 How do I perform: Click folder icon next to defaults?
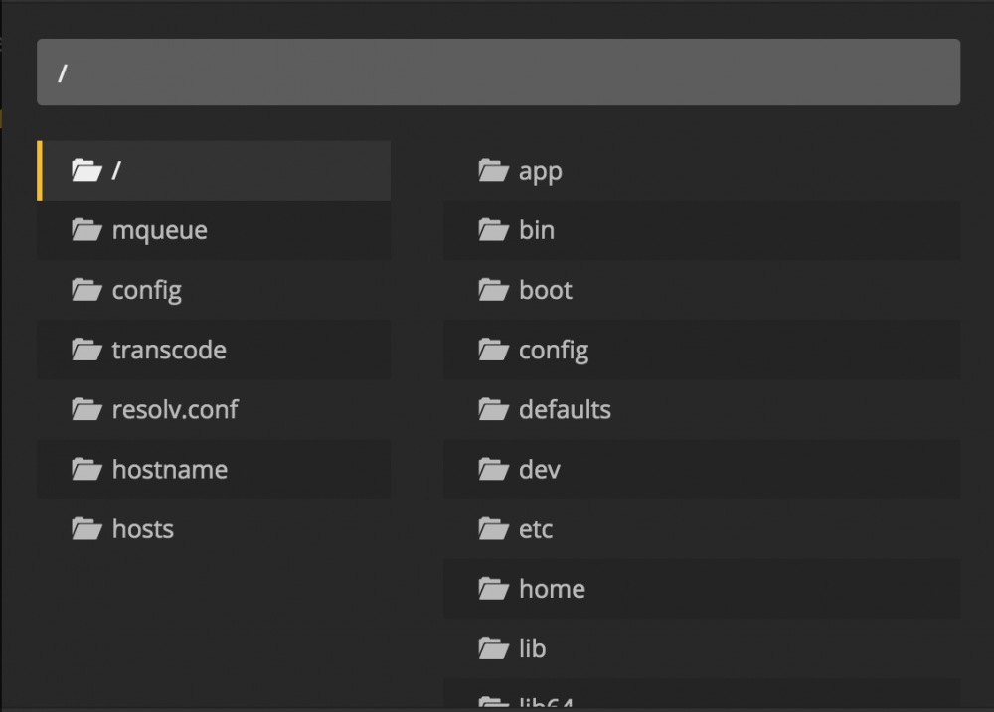pyautogui.click(x=493, y=409)
